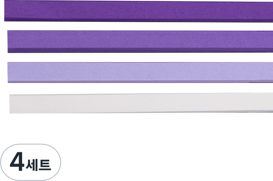Pick the light lavender paper strip

(140, 72)
